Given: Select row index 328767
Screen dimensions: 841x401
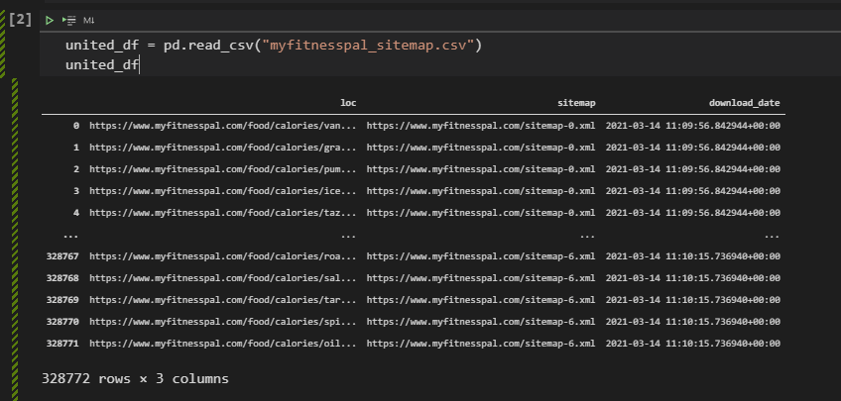Looking at the screenshot, I should point(62,256).
